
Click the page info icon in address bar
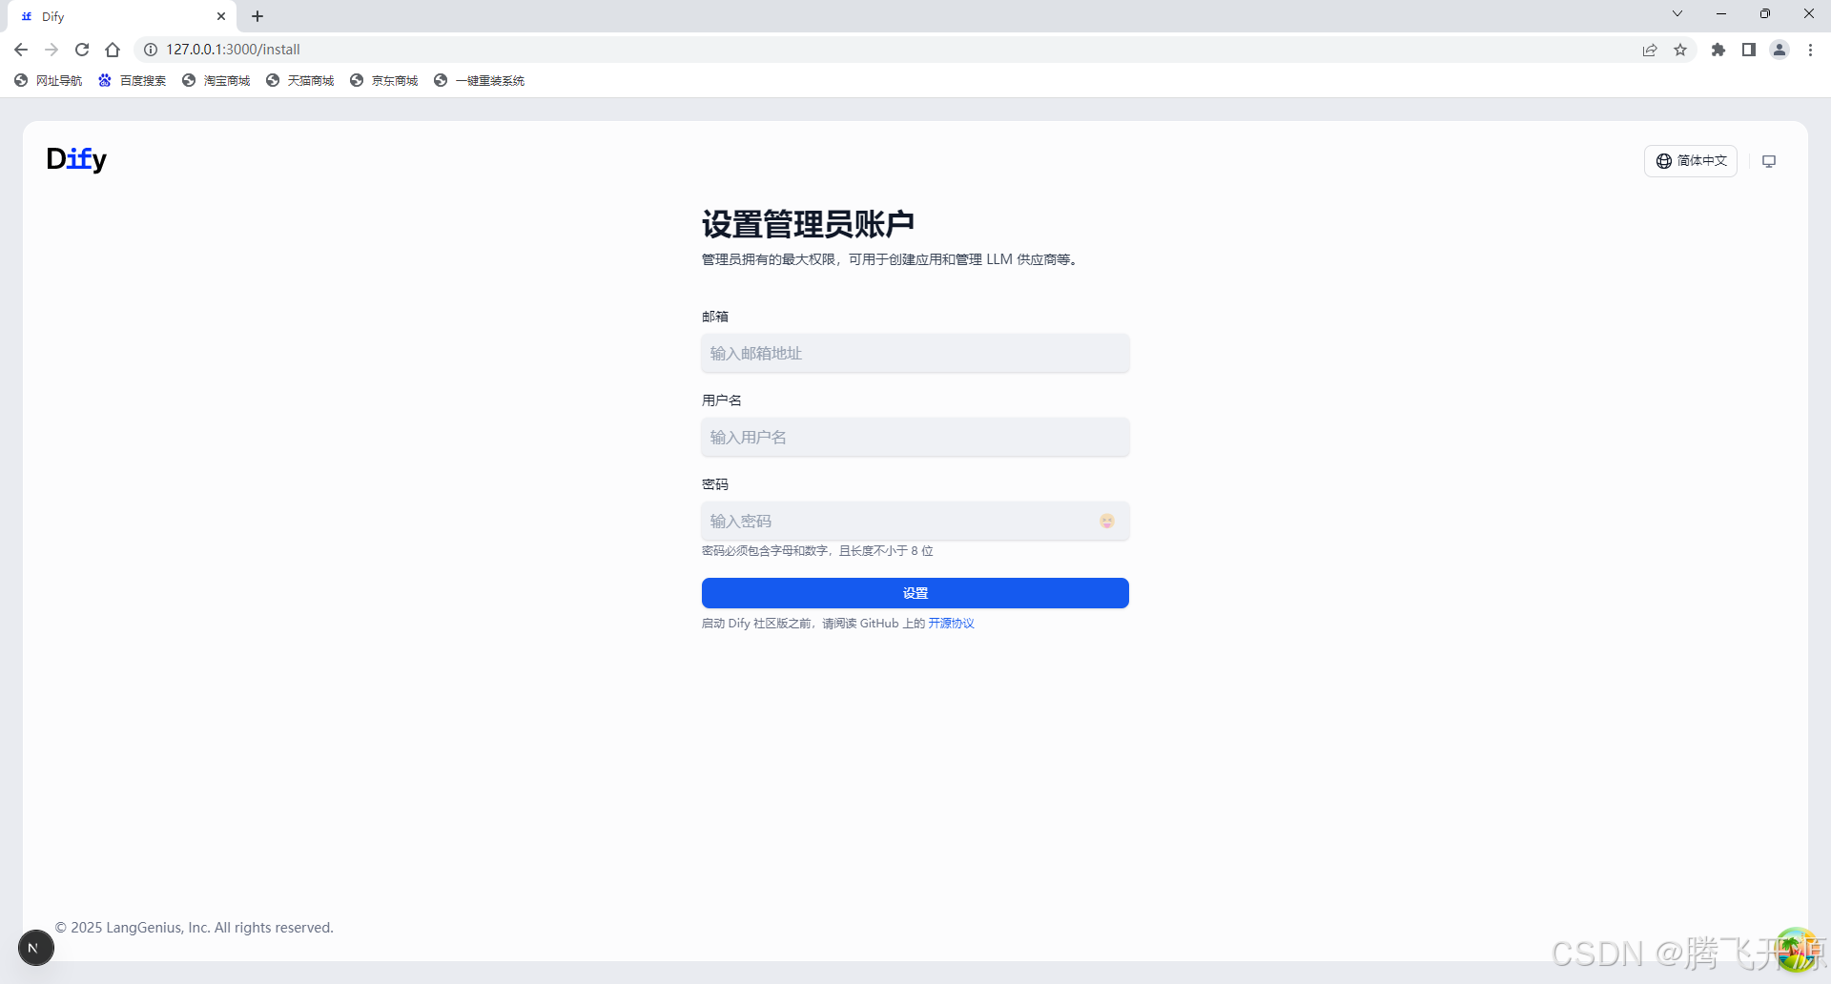150,49
